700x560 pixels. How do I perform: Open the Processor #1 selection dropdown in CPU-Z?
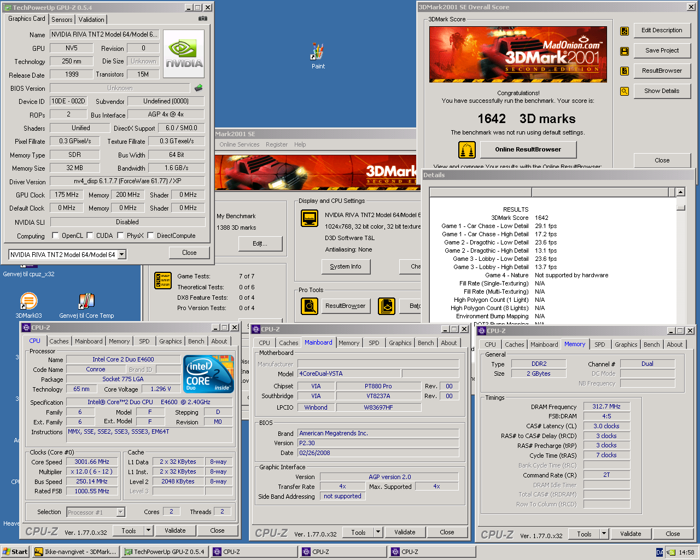(121, 512)
